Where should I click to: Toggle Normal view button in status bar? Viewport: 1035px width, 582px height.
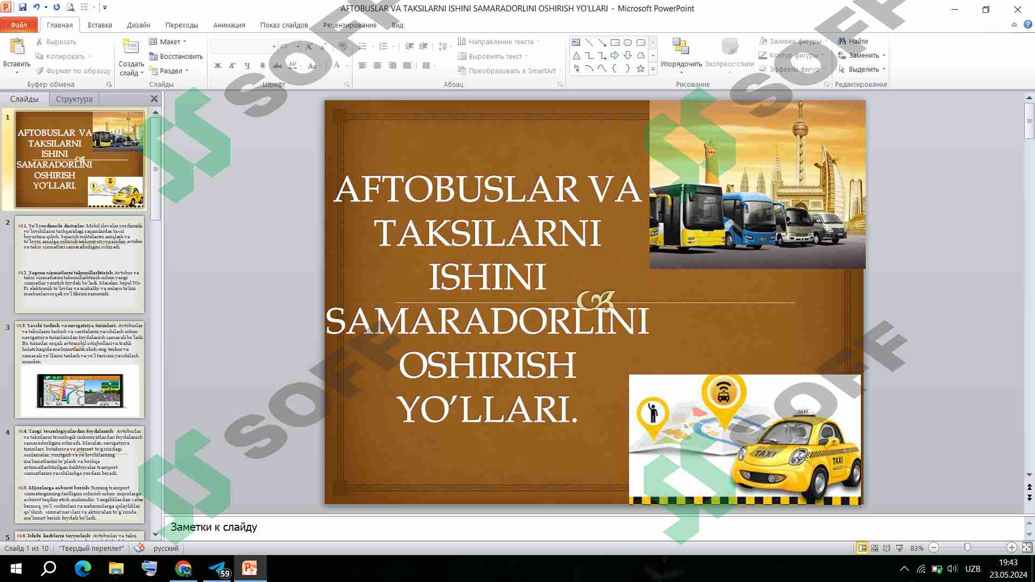(862, 548)
